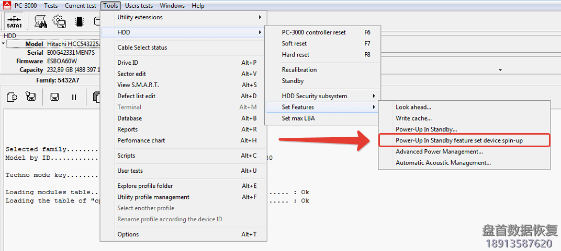Click the dropdown arrow beside Model row
The image size is (561, 251).
[x=3, y=44]
